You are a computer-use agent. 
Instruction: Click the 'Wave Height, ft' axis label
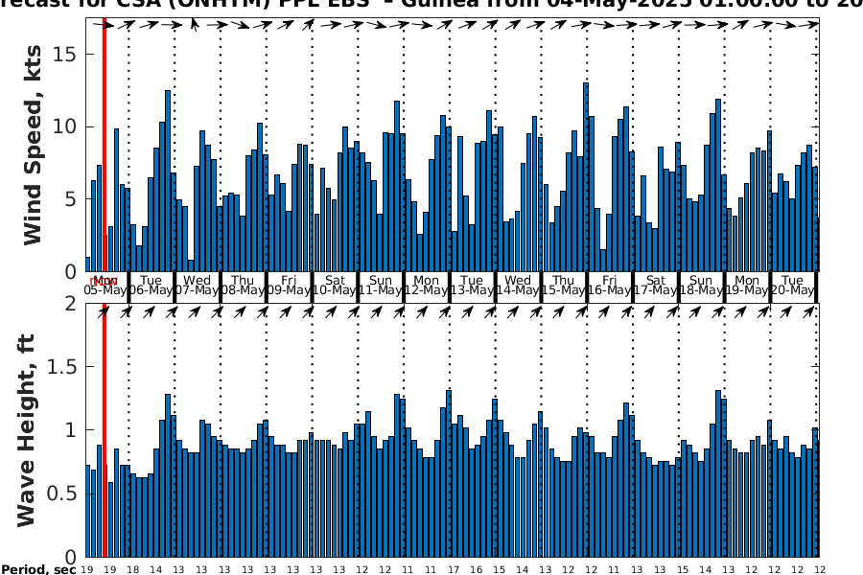(26, 430)
